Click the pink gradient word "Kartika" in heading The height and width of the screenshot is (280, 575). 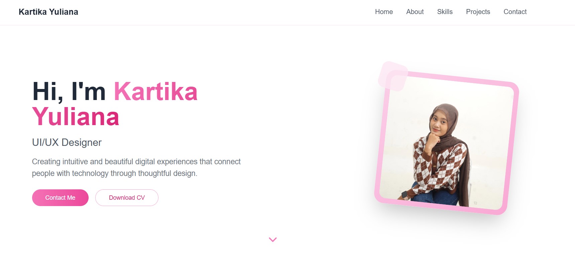pyautogui.click(x=156, y=91)
